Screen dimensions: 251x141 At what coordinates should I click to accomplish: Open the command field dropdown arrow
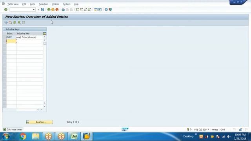coord(34,9)
